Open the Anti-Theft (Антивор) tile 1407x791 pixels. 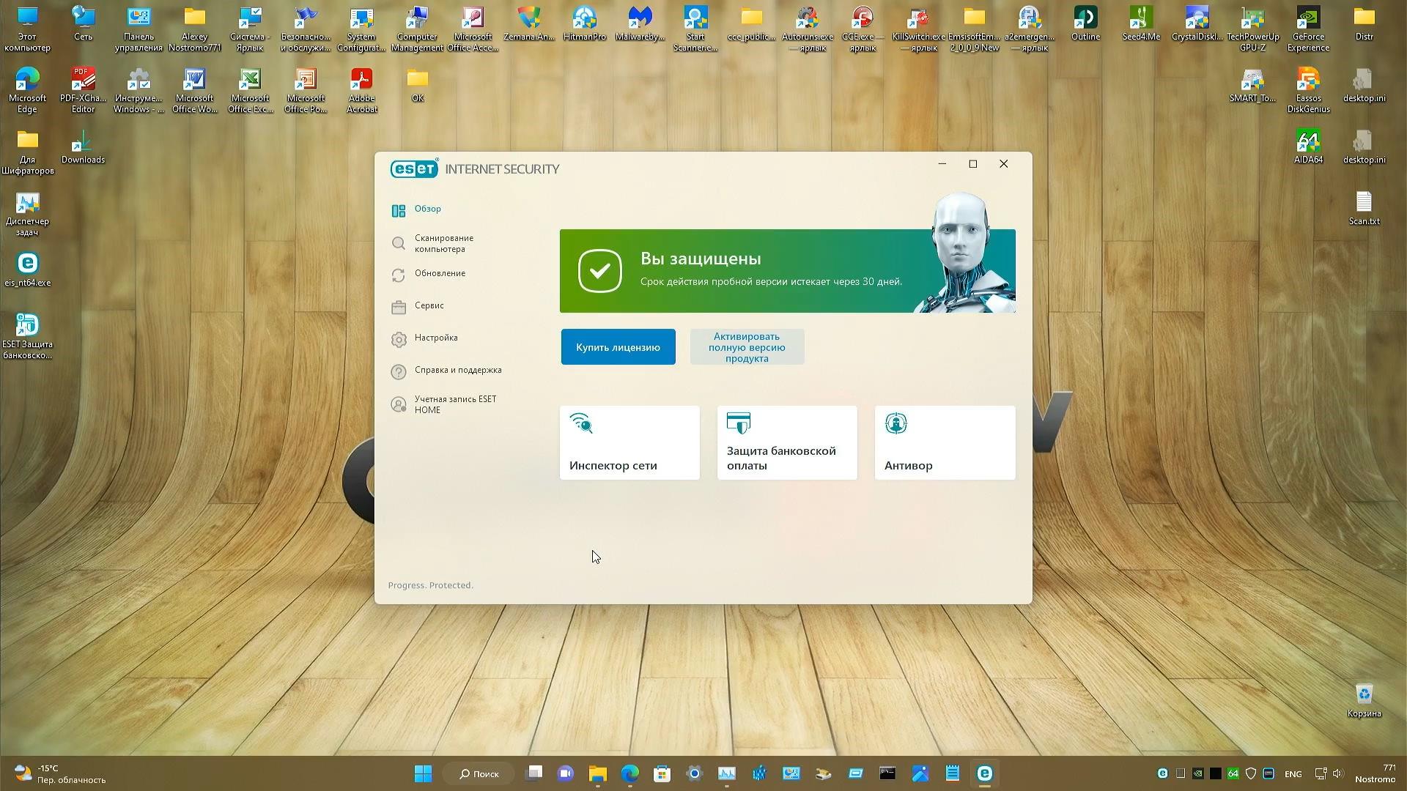click(945, 443)
